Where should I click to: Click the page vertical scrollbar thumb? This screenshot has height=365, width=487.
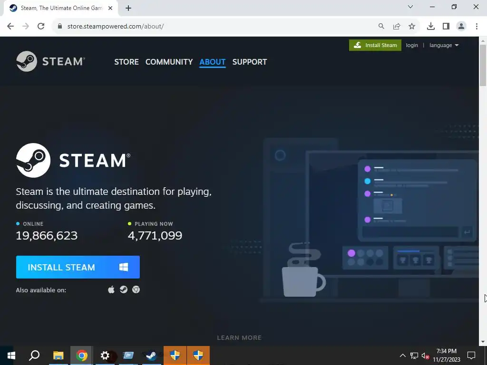483,65
